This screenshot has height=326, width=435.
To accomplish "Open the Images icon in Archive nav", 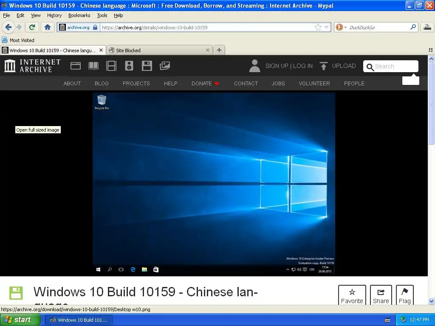I will [x=165, y=66].
